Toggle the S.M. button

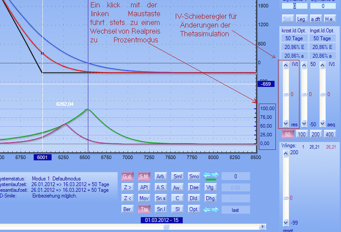(x=143, y=176)
